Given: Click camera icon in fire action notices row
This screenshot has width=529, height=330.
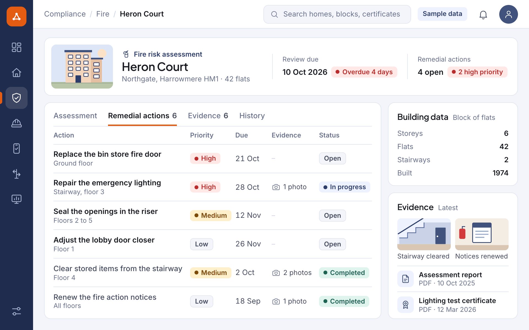Looking at the screenshot, I should (276, 301).
